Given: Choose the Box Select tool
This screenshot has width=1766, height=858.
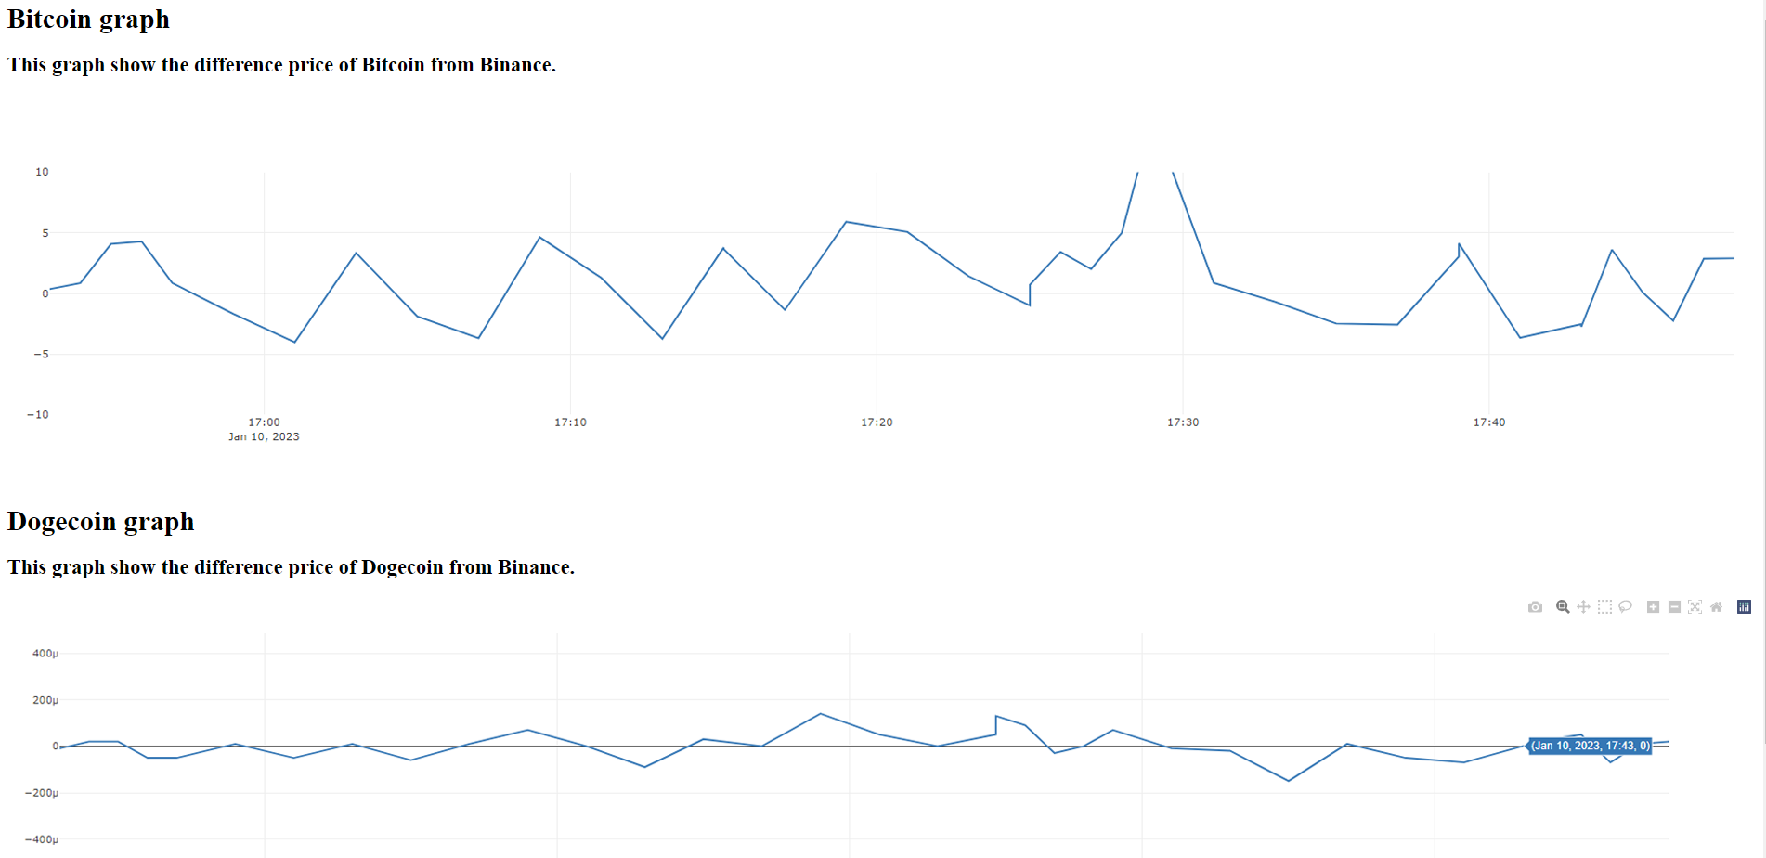Looking at the screenshot, I should click(x=1604, y=607).
